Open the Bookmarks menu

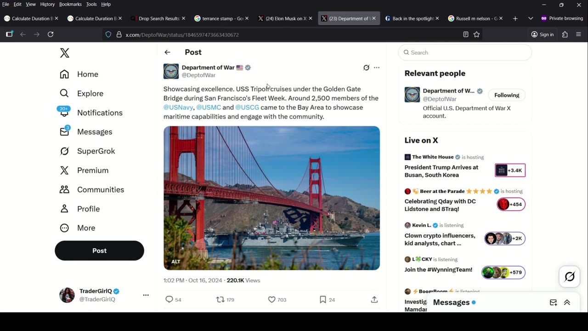pyautogui.click(x=70, y=4)
